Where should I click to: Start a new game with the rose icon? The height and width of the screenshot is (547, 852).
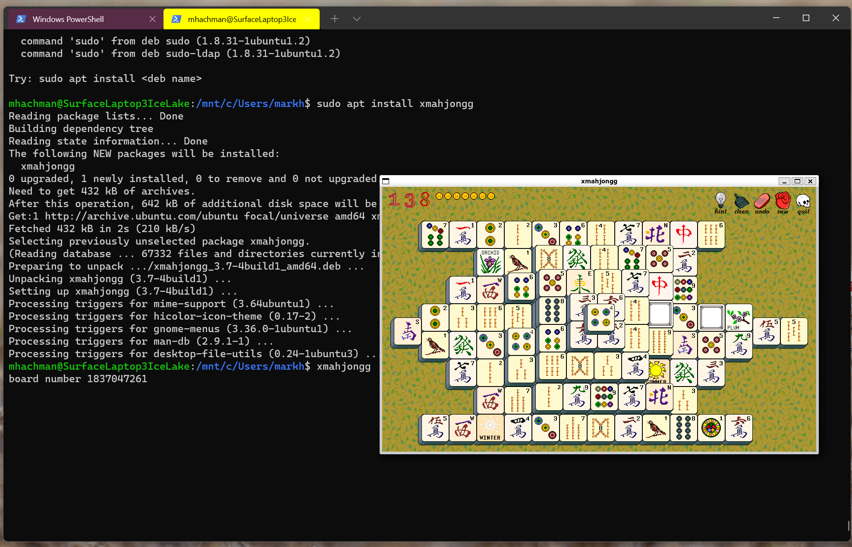[x=783, y=203]
